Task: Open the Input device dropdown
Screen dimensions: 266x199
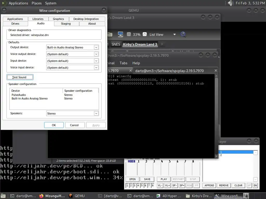Action: [96, 61]
